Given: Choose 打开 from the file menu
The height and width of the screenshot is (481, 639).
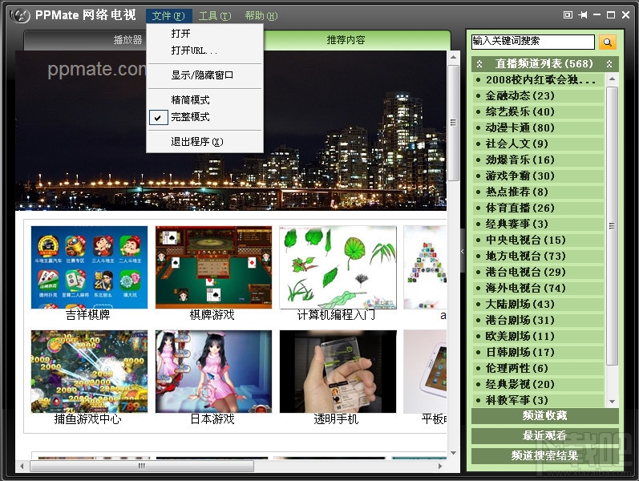Looking at the screenshot, I should 204,34.
